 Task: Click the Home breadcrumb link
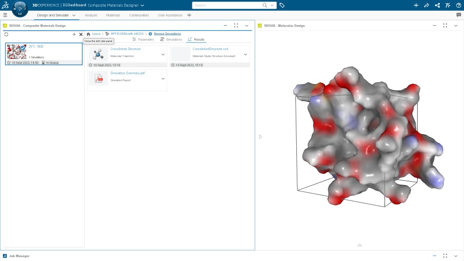tap(96, 34)
